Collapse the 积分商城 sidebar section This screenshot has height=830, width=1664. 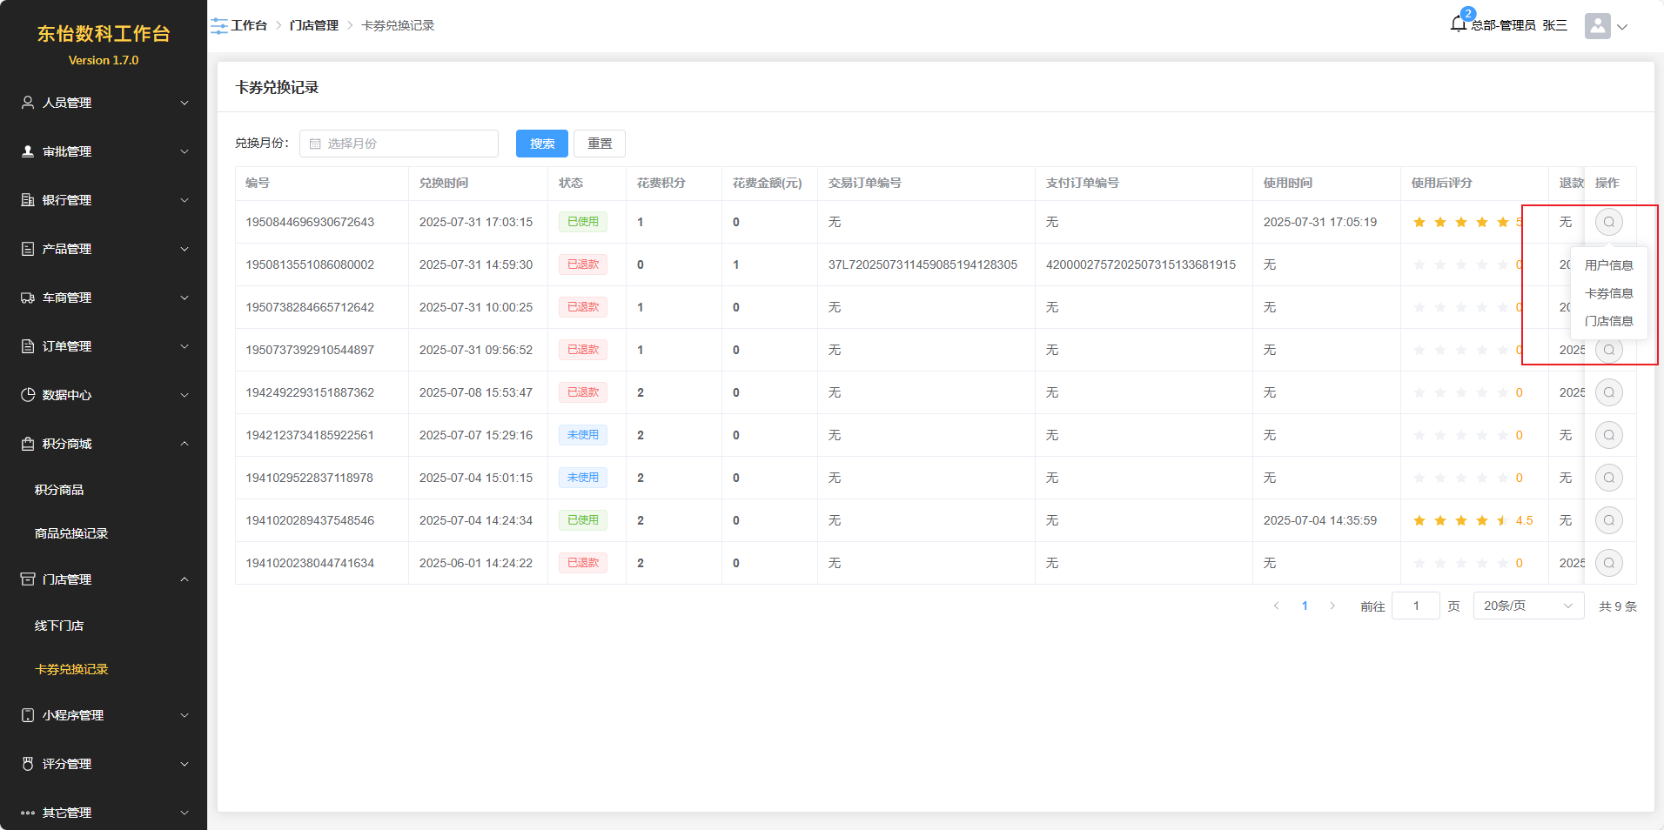pos(104,444)
